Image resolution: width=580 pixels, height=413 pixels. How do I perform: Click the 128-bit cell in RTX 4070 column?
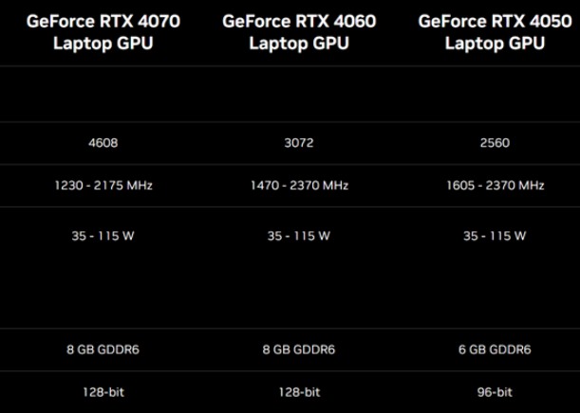click(x=103, y=389)
